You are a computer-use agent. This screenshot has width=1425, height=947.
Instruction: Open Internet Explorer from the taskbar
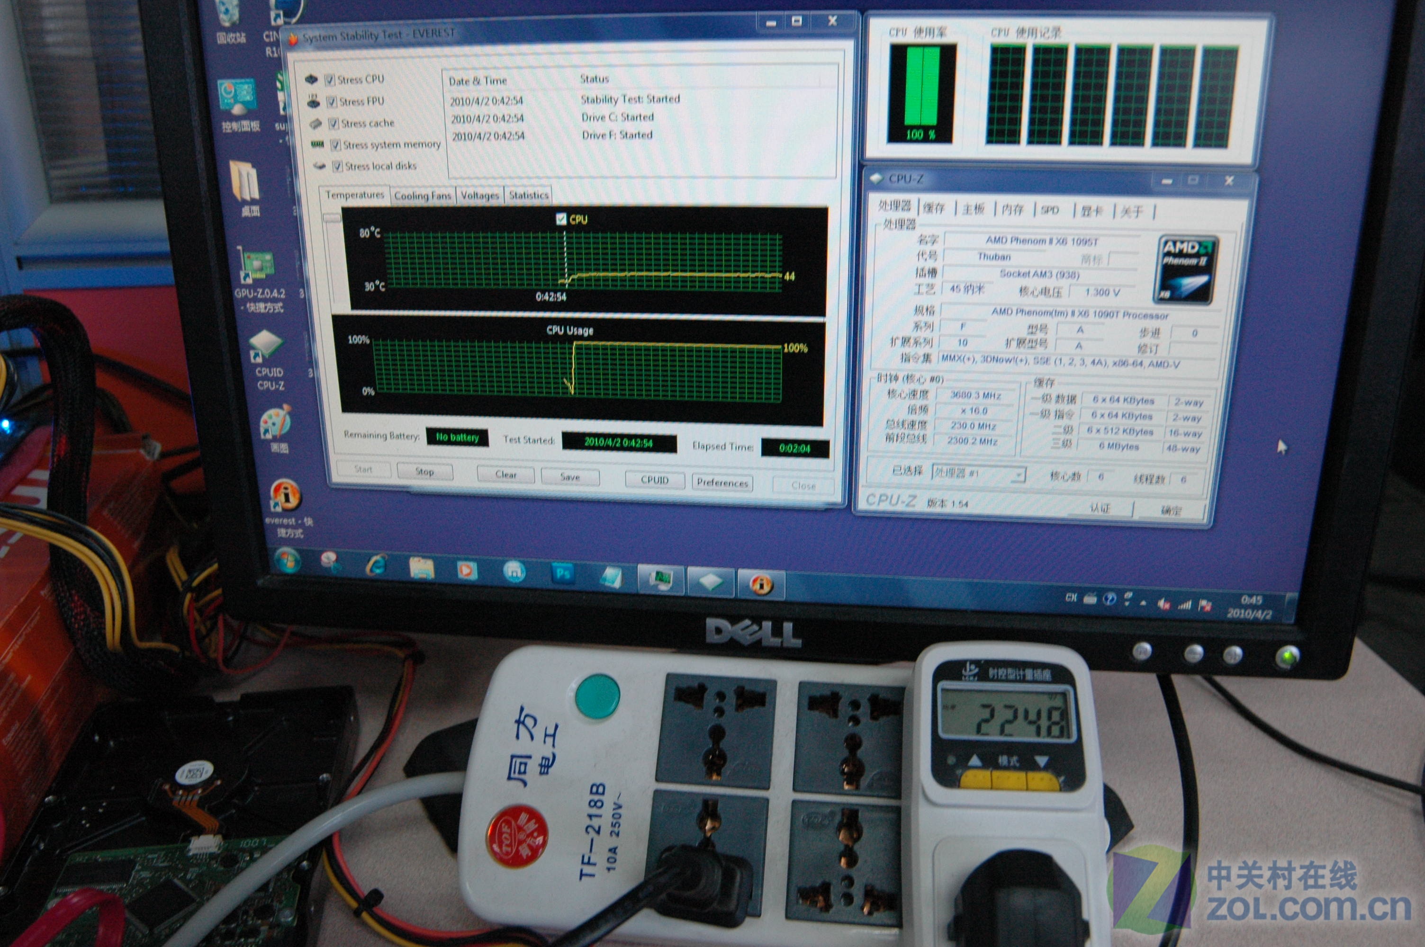377,565
